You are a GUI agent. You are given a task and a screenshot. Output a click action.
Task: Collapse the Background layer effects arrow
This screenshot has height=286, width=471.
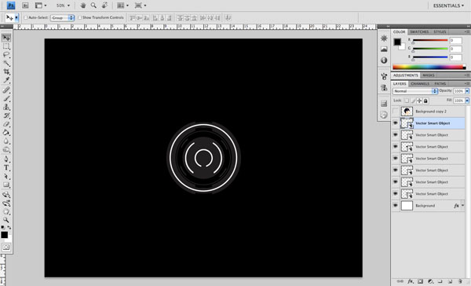(x=463, y=206)
